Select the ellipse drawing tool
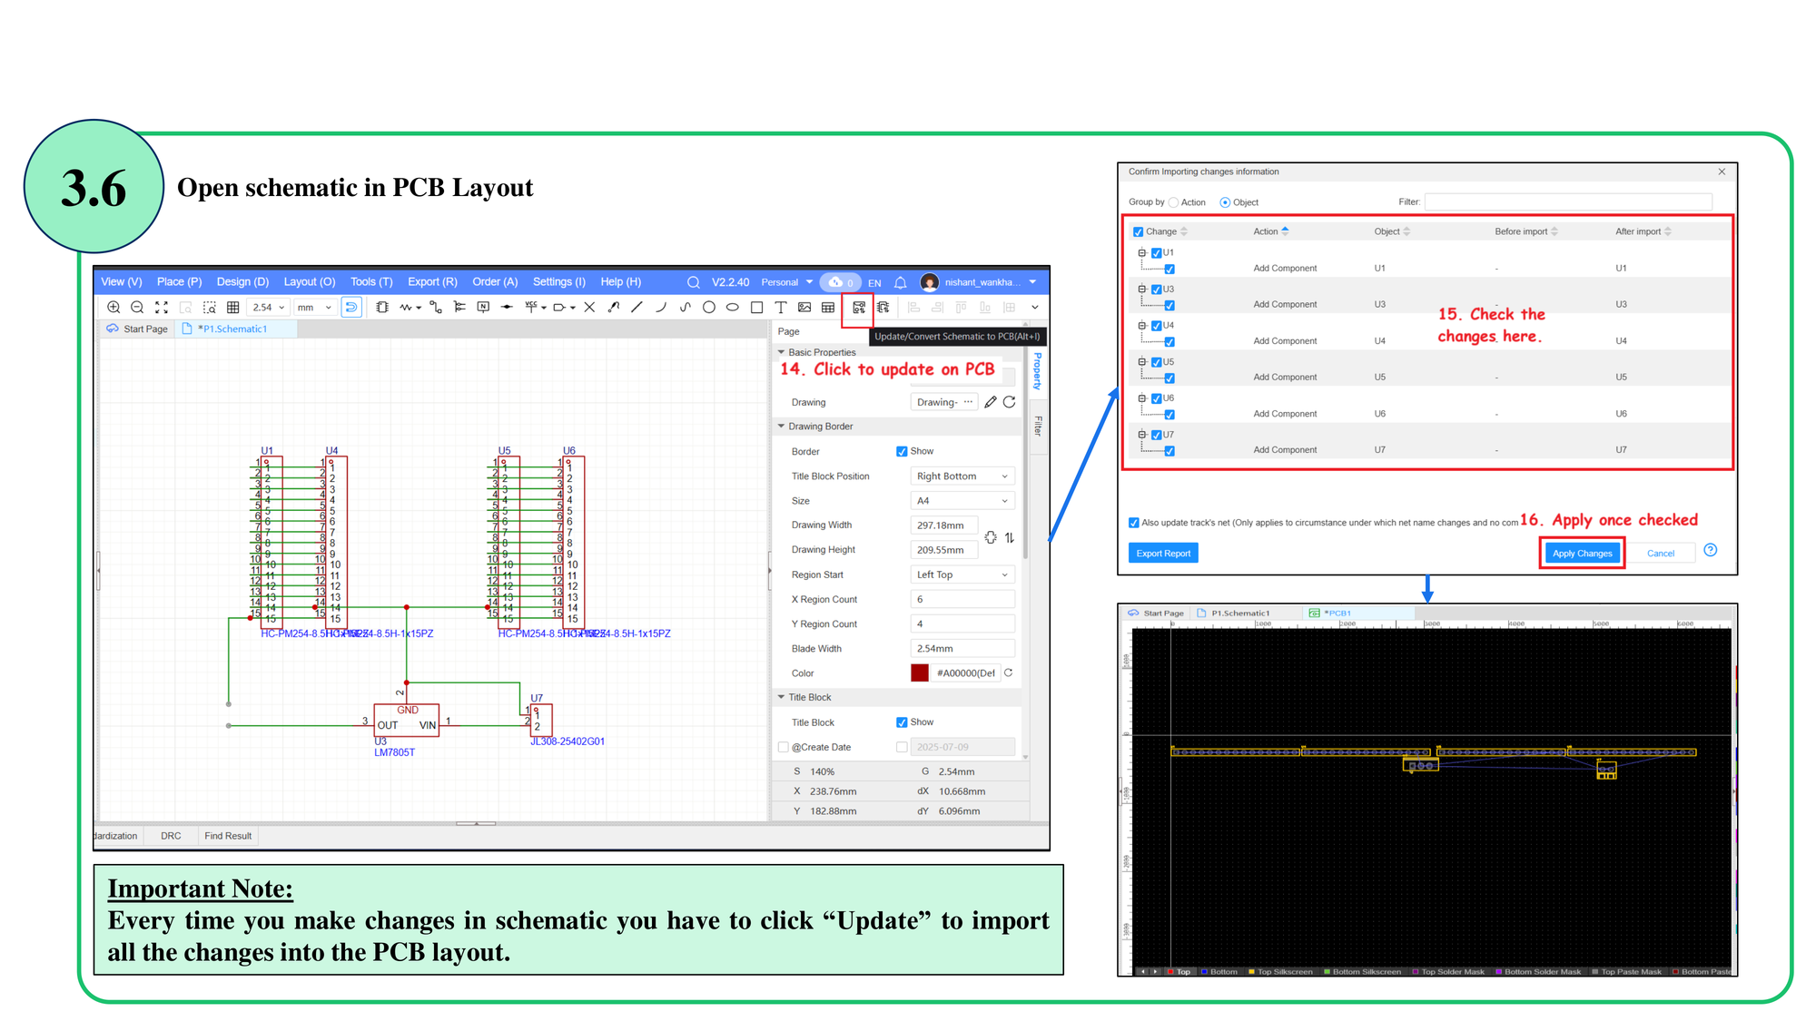 point(733,308)
